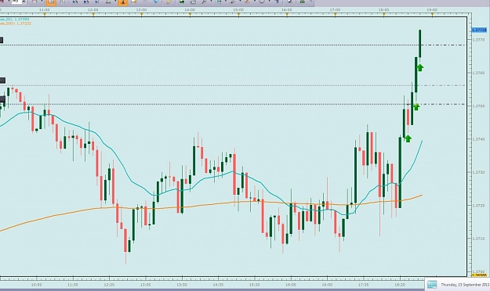Select the orange moving average indicator label 1.37232
The width and height of the screenshot is (490, 291).
click(16, 23)
